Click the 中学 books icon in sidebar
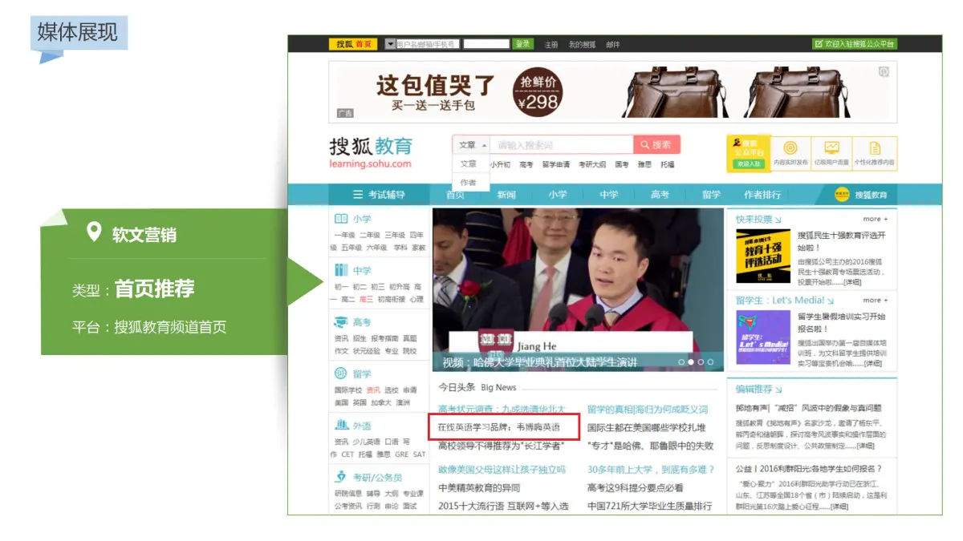Screen dimensions: 963x541 340,271
